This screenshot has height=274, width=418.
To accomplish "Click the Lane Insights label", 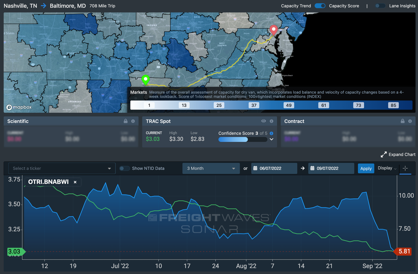I will pyautogui.click(x=402, y=6).
